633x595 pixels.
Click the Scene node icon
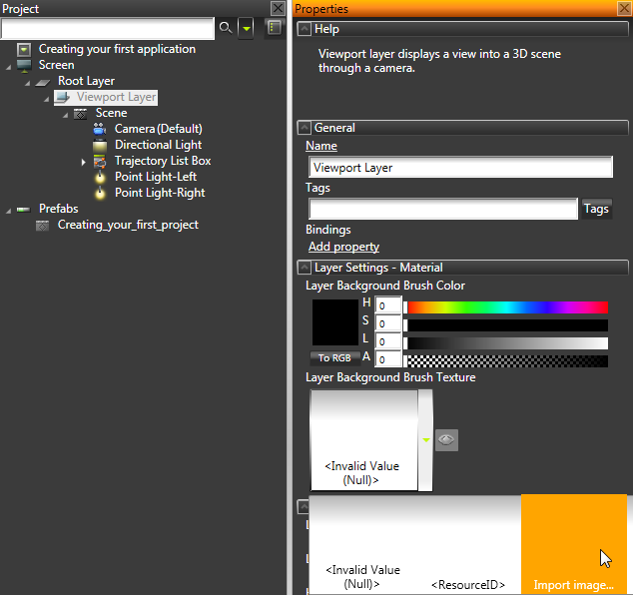tap(81, 113)
